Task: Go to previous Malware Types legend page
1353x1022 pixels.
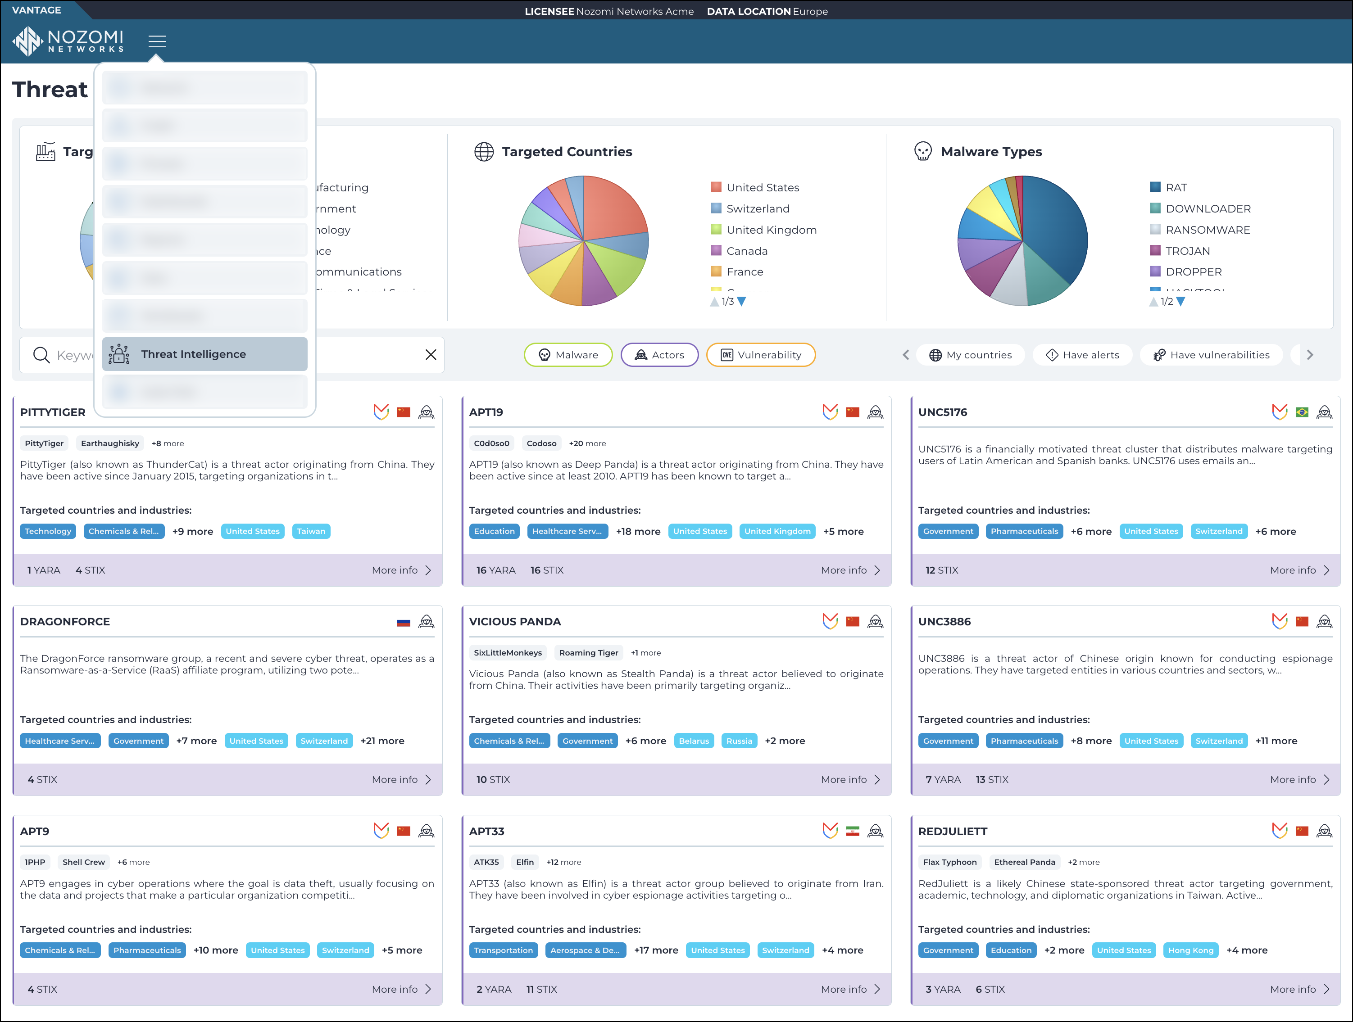Action: (1153, 301)
